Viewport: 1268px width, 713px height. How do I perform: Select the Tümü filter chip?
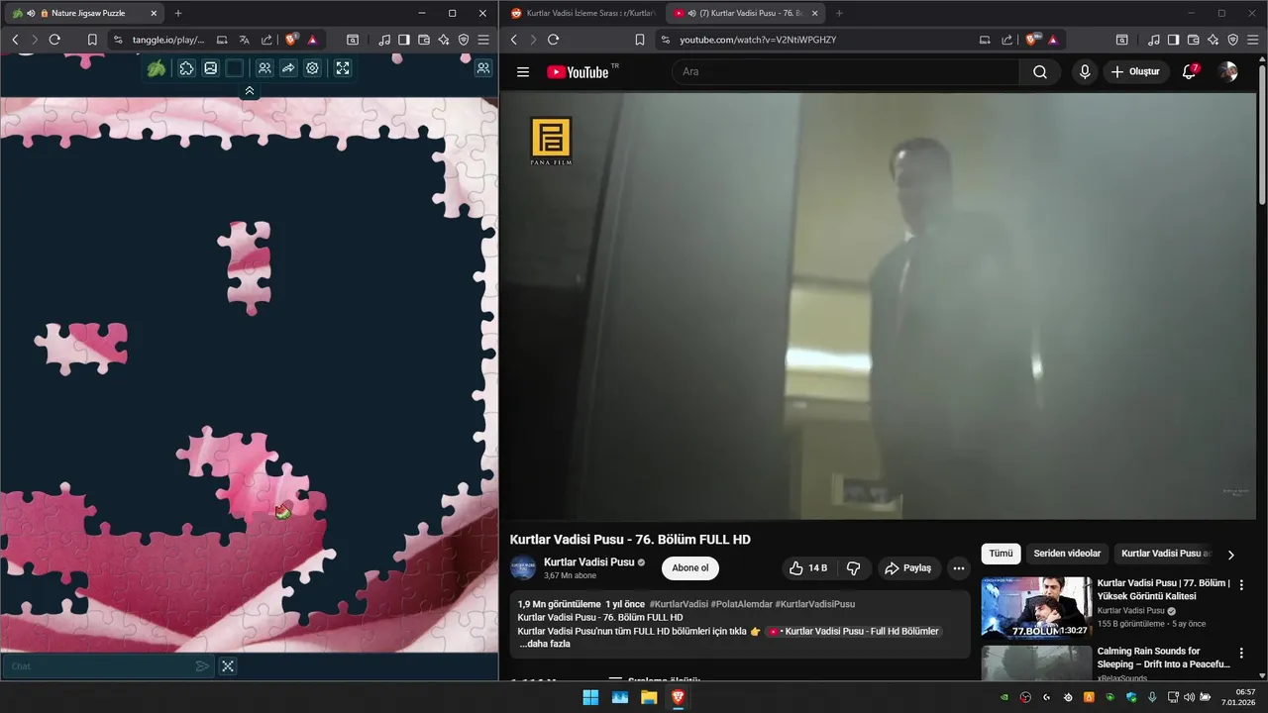[1001, 554]
